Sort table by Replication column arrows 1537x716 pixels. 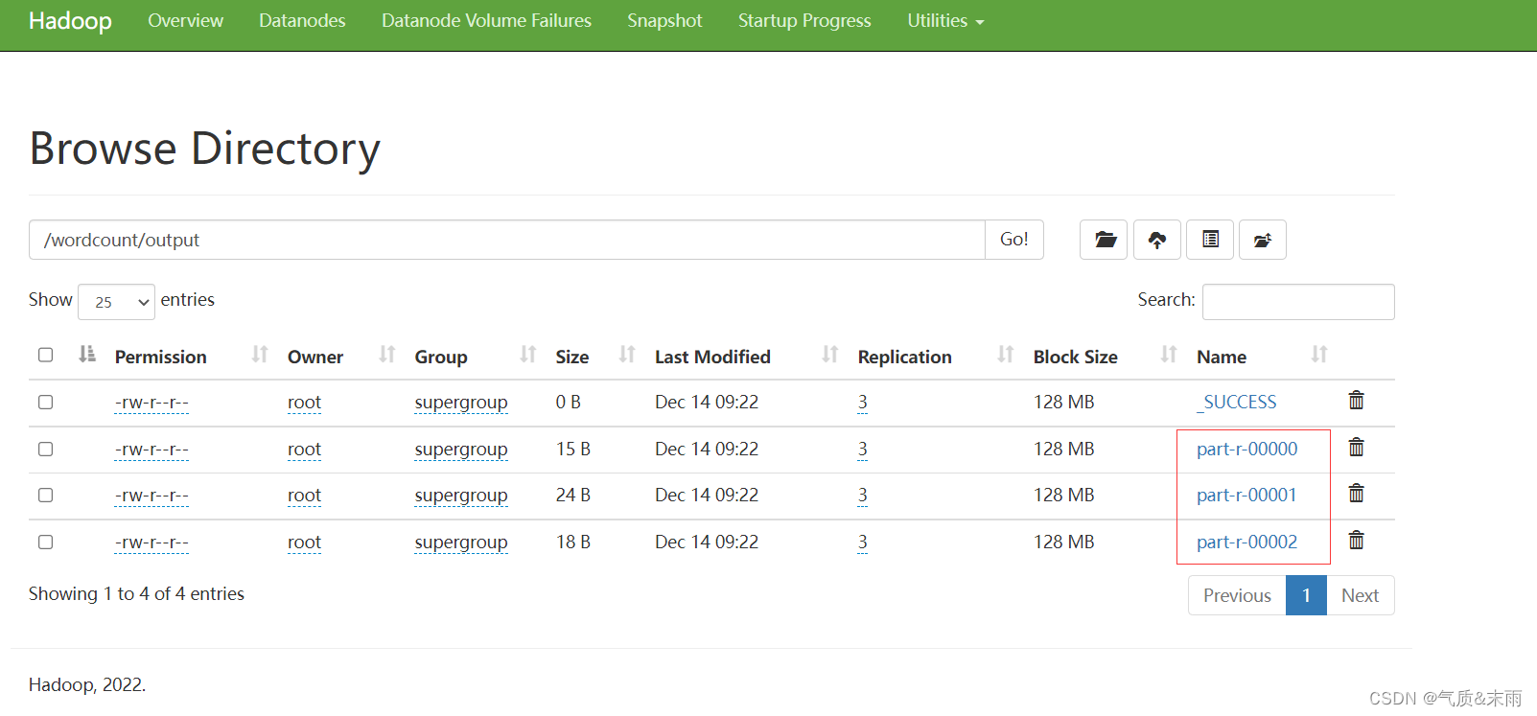coord(1006,355)
